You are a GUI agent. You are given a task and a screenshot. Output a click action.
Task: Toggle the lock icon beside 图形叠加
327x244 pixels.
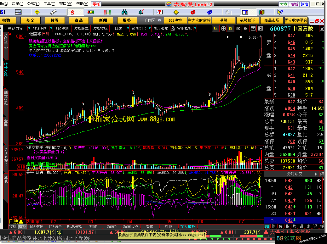coord(173,29)
